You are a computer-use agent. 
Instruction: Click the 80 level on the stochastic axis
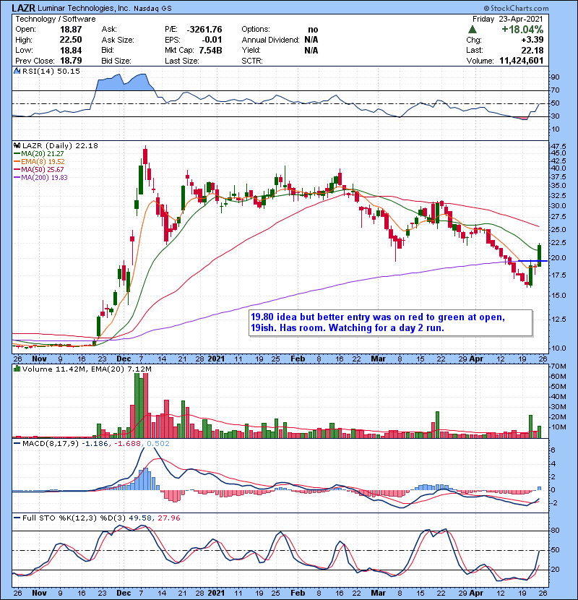click(555, 531)
